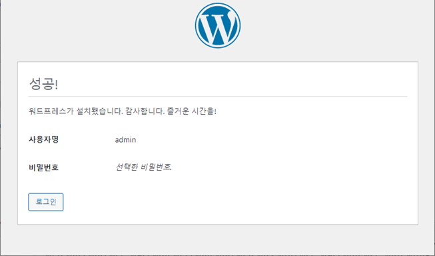
Task: Click the 선택한 비밀번호. text
Action: pos(143,167)
